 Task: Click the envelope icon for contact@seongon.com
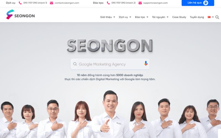[x=52, y=3]
